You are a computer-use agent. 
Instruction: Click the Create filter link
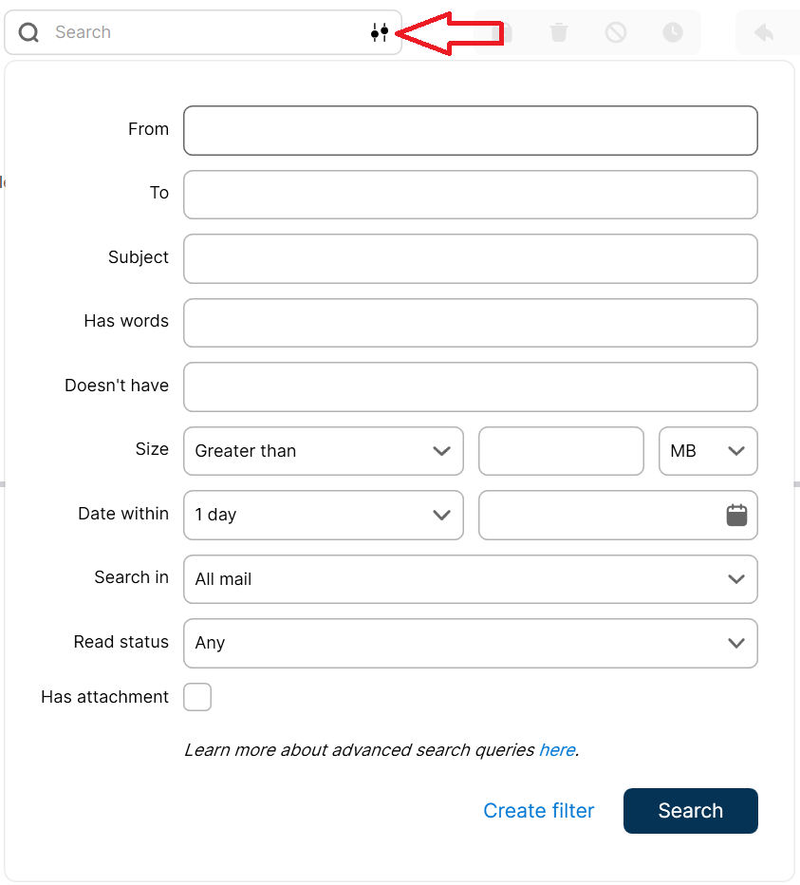point(538,811)
